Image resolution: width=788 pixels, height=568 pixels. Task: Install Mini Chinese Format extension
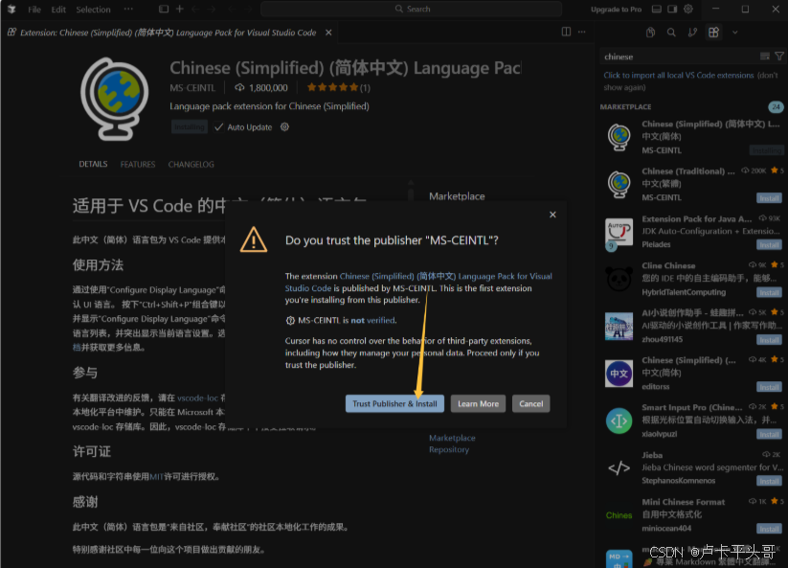coord(769,529)
